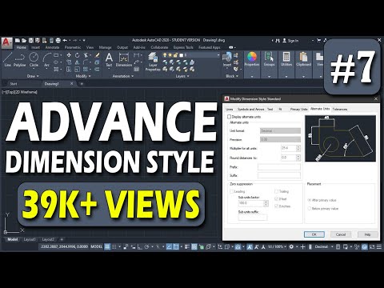Select Below primary value radio button
Image resolution: width=384 pixels, height=288 pixels.
(x=310, y=209)
